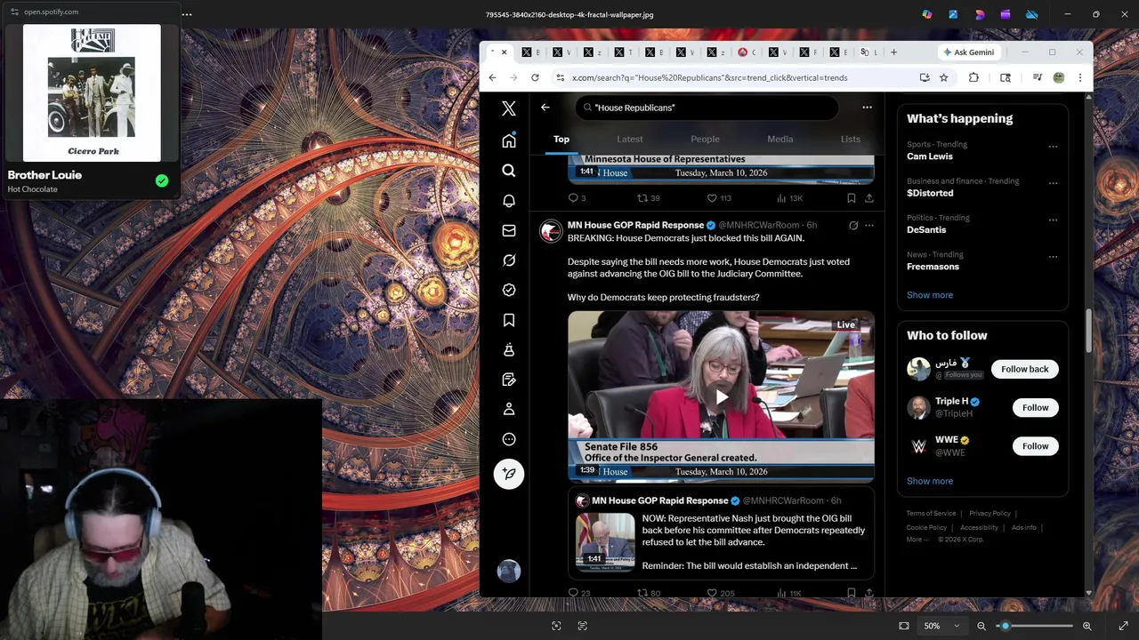Bookmark page with Chrome star icon

tap(943, 77)
